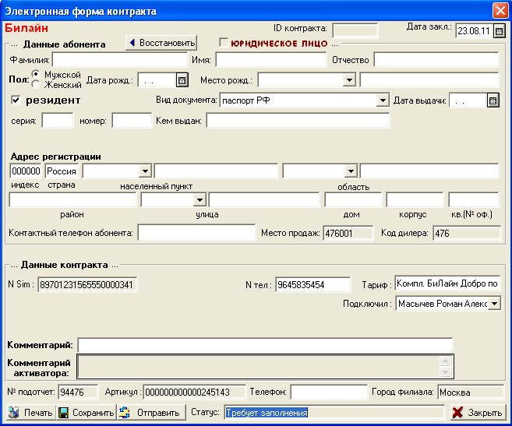Image resolution: width=512 pixels, height=426 pixels.
Task: Click the Отчество input field
Action: click(x=436, y=60)
